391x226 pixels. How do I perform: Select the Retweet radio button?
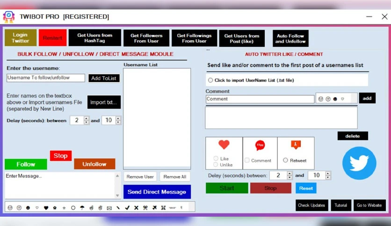pos(285,160)
